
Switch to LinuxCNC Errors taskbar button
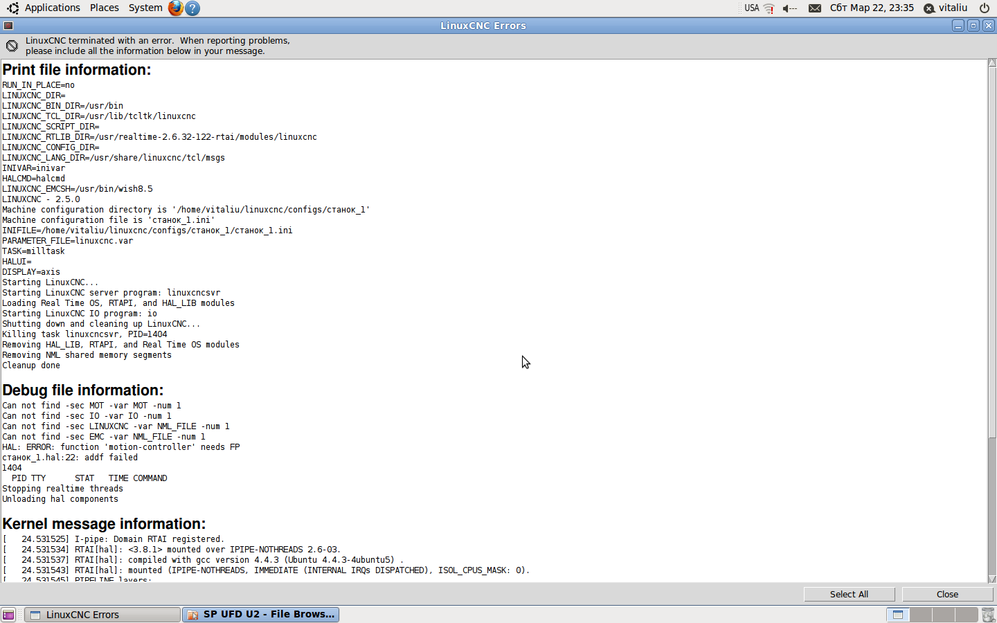coord(102,615)
